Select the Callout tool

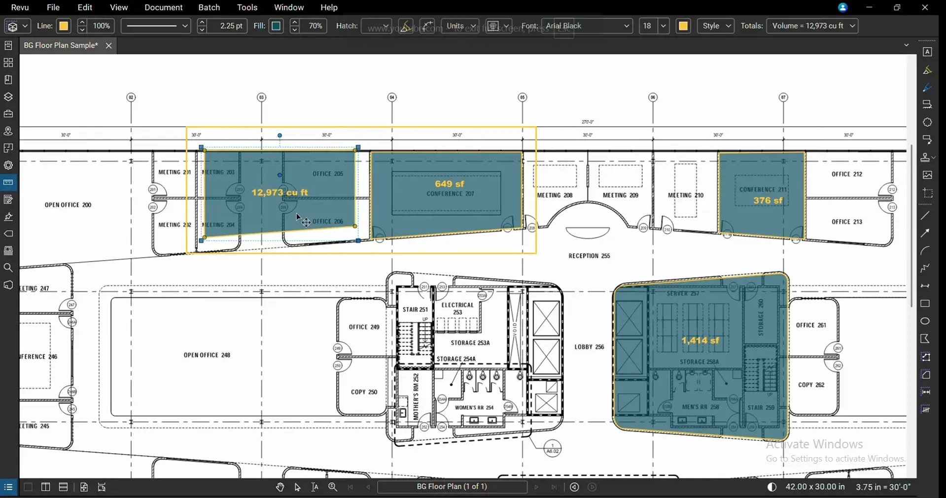(x=927, y=140)
